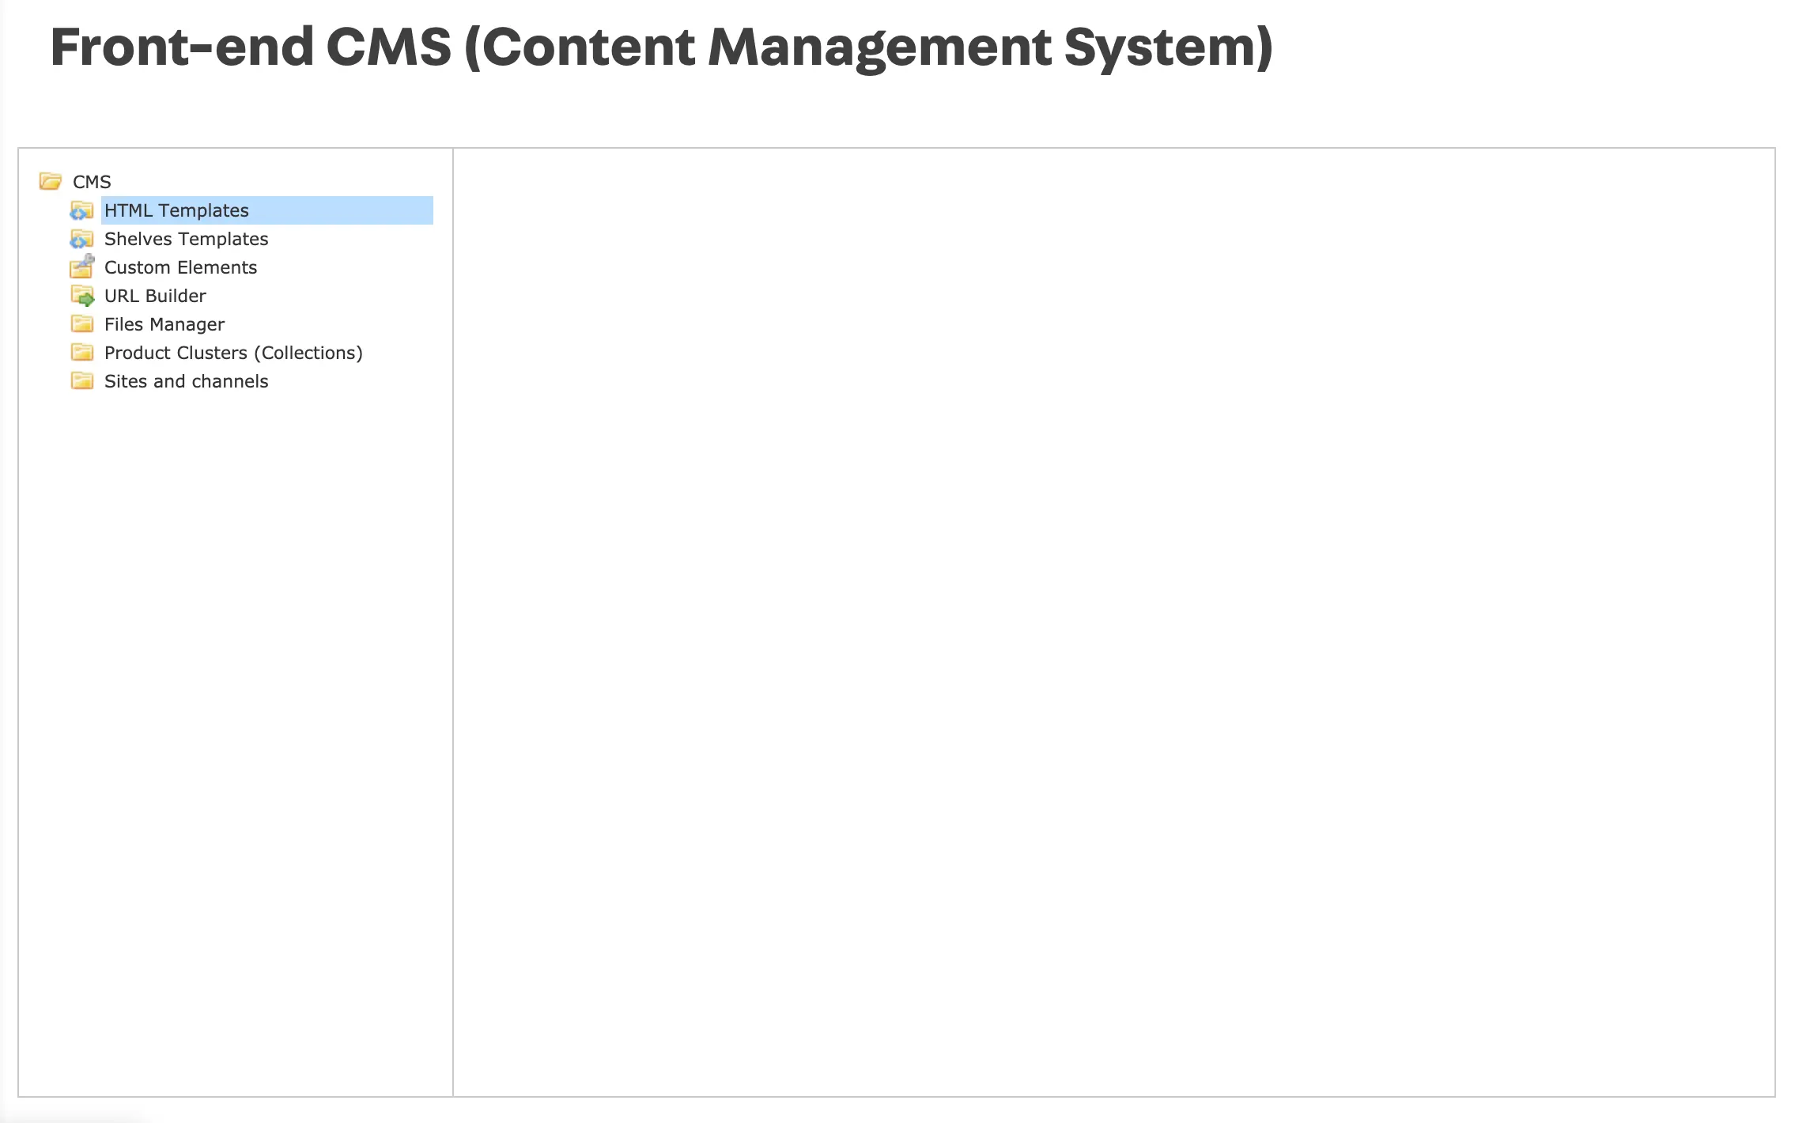Click the HTML Templates folder icon
This screenshot has width=1795, height=1123.
[82, 210]
